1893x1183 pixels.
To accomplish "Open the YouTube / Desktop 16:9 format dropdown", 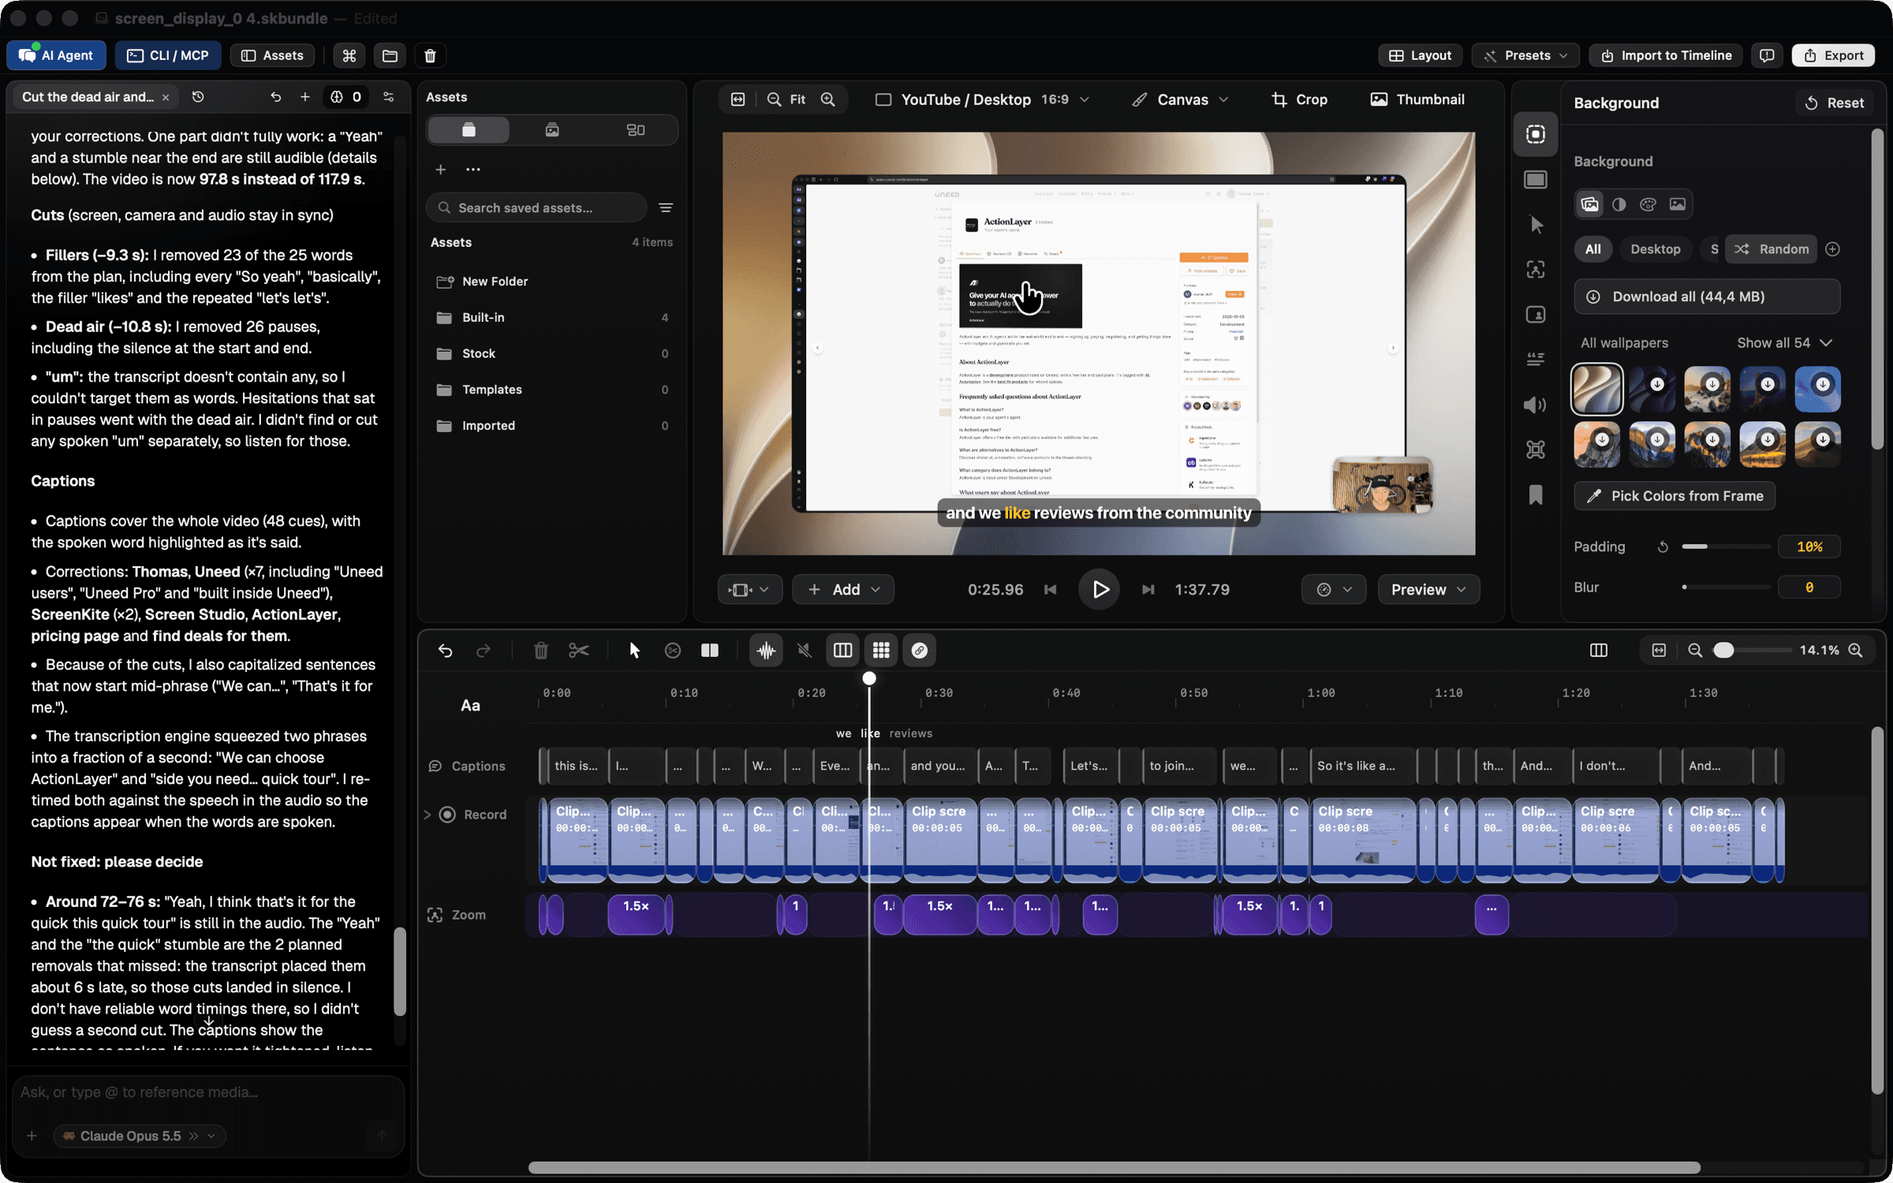I will click(983, 99).
